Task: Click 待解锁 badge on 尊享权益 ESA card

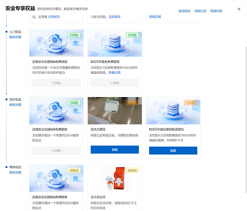Action: click(74, 170)
